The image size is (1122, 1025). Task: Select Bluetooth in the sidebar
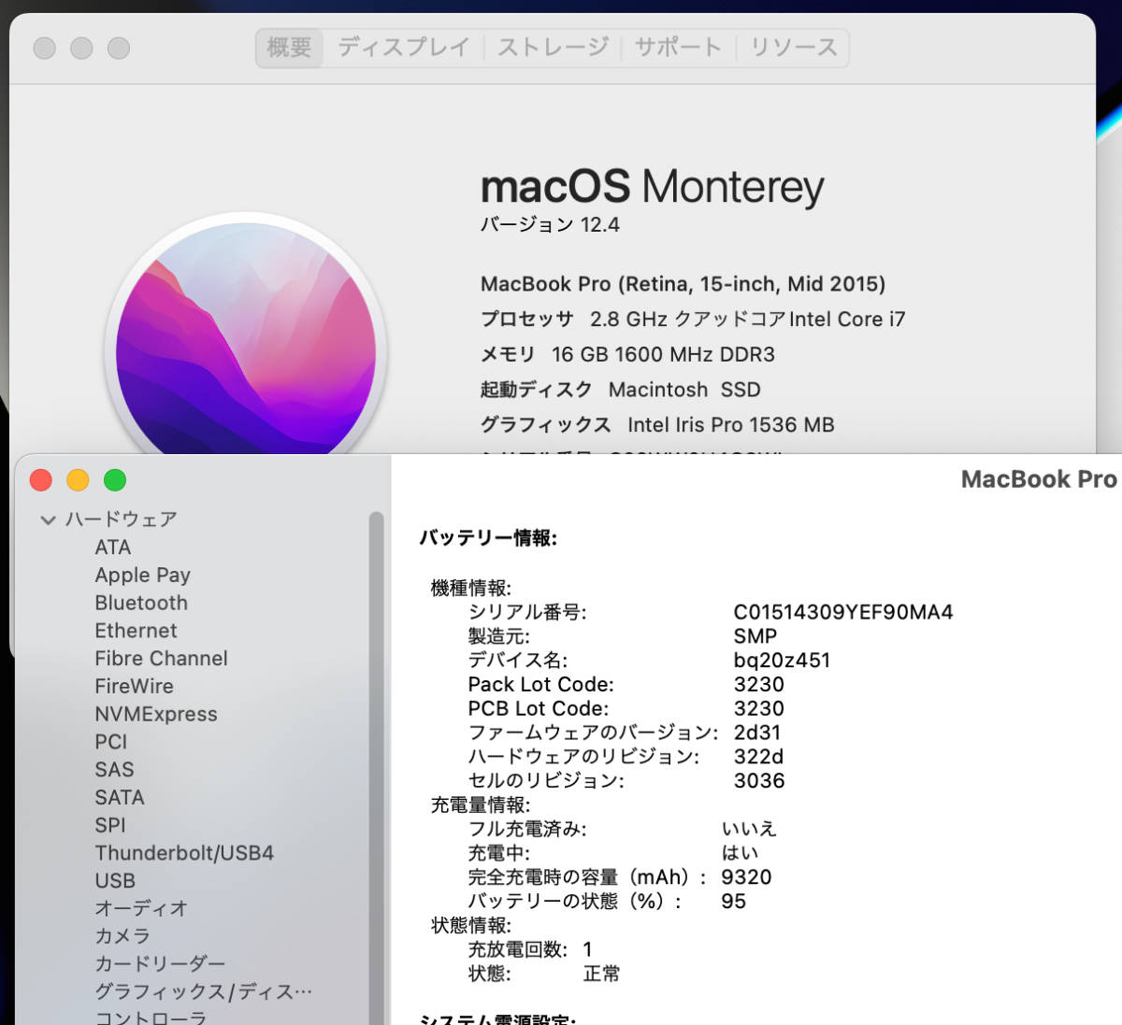[x=141, y=604]
